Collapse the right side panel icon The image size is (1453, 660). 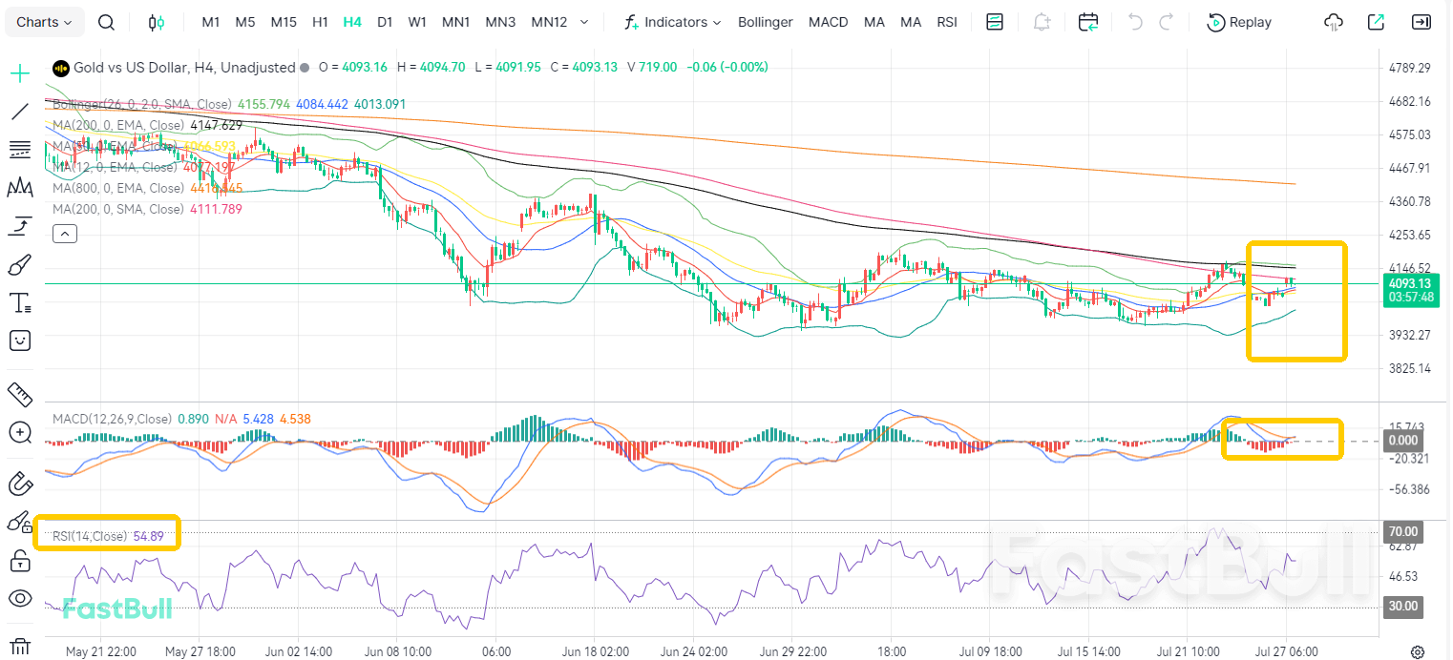(x=1421, y=22)
